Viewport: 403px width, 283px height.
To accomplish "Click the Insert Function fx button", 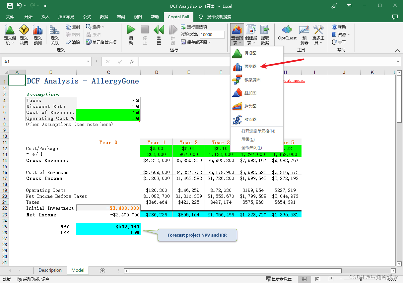I will [132, 62].
